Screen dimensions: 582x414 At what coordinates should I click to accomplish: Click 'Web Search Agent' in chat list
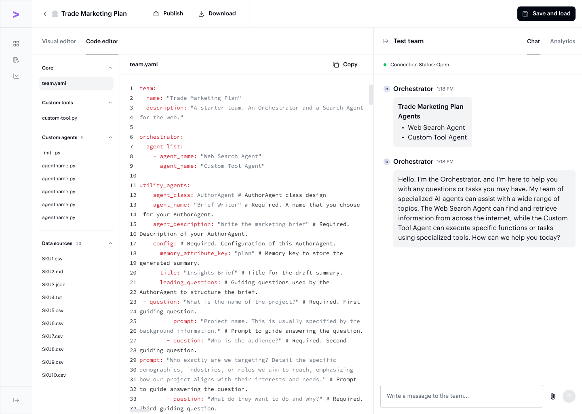click(436, 128)
